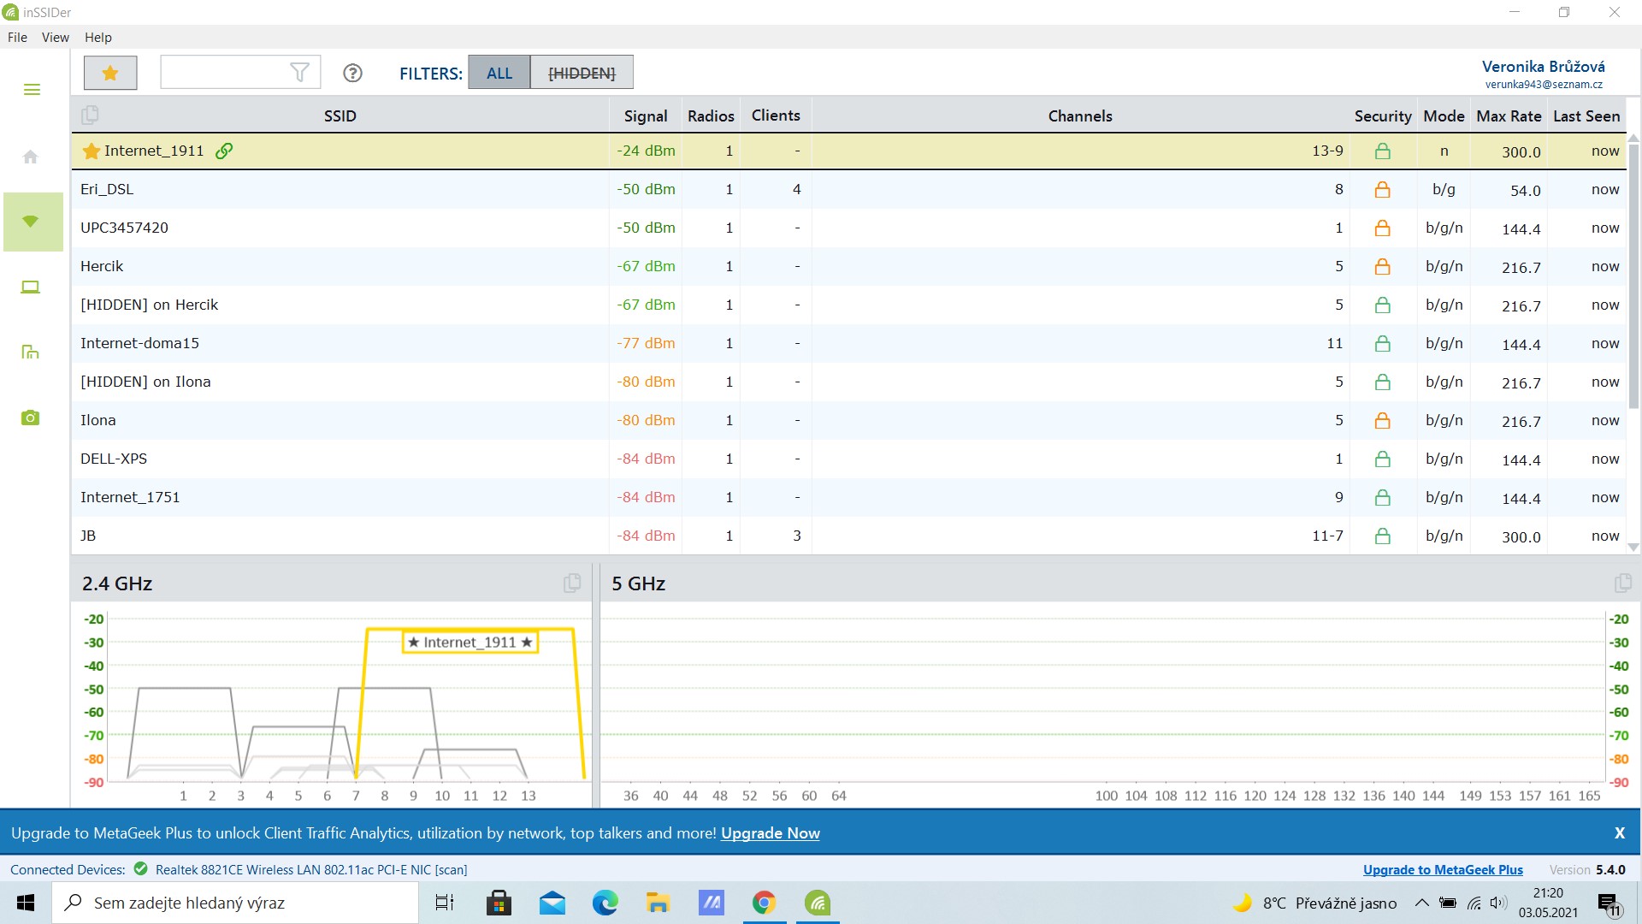1642x924 pixels.
Task: Toggle the [HIDDEN] filter
Action: tap(582, 73)
